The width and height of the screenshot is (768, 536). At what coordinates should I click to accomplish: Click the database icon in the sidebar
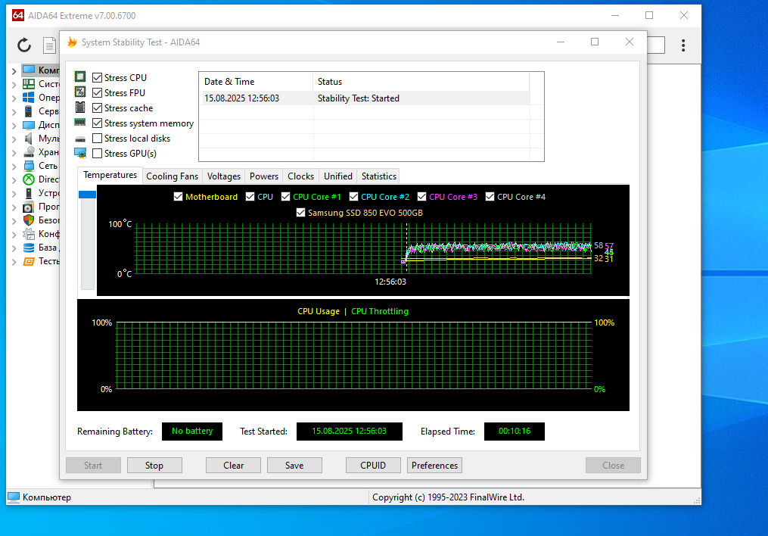29,248
